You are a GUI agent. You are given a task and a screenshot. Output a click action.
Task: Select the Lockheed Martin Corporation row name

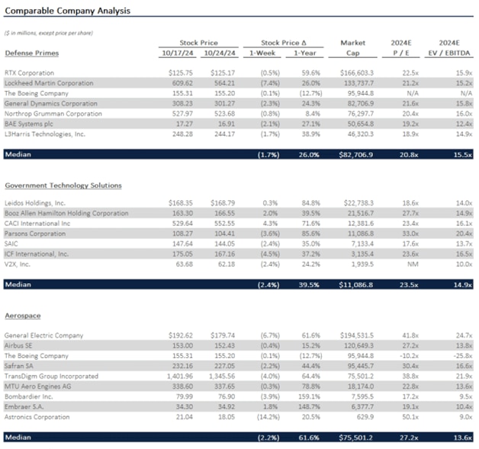[50, 82]
